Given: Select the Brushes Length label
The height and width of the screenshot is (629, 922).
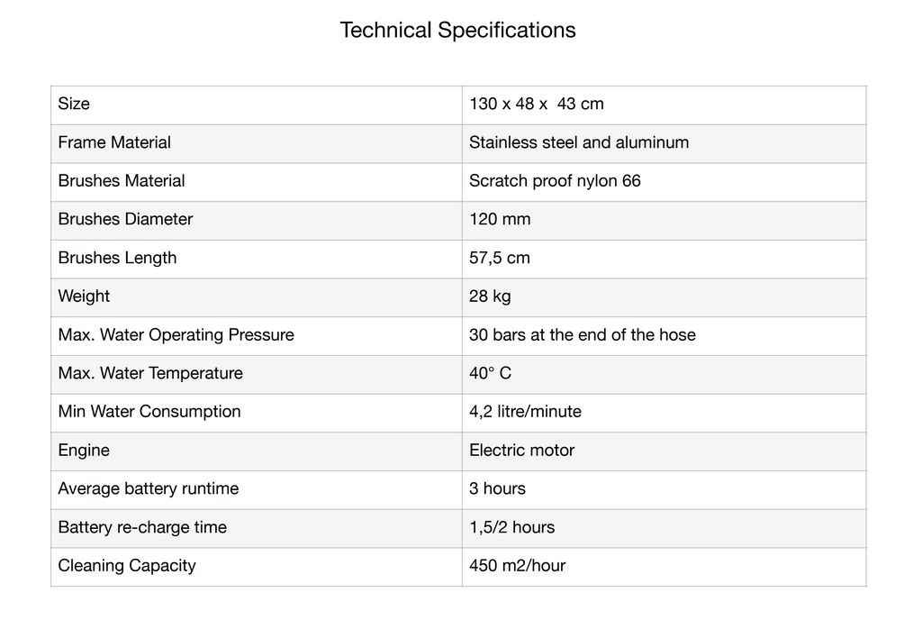Looking at the screenshot, I should tap(117, 258).
